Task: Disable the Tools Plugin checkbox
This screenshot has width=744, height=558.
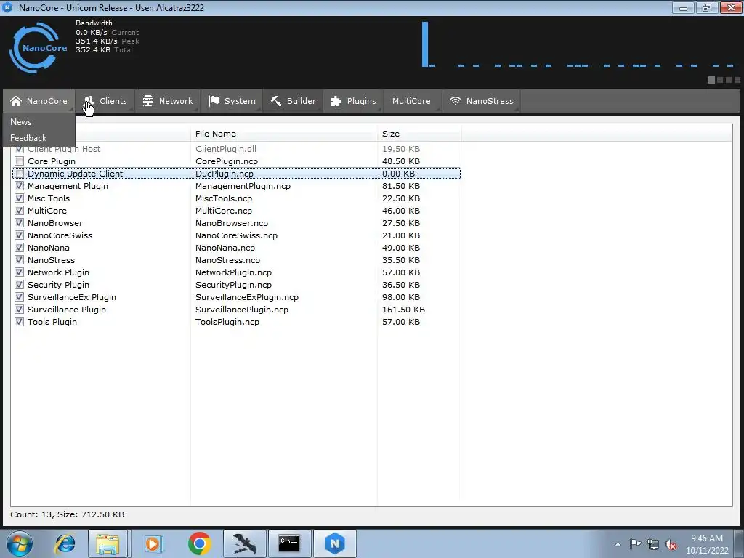Action: tap(19, 322)
